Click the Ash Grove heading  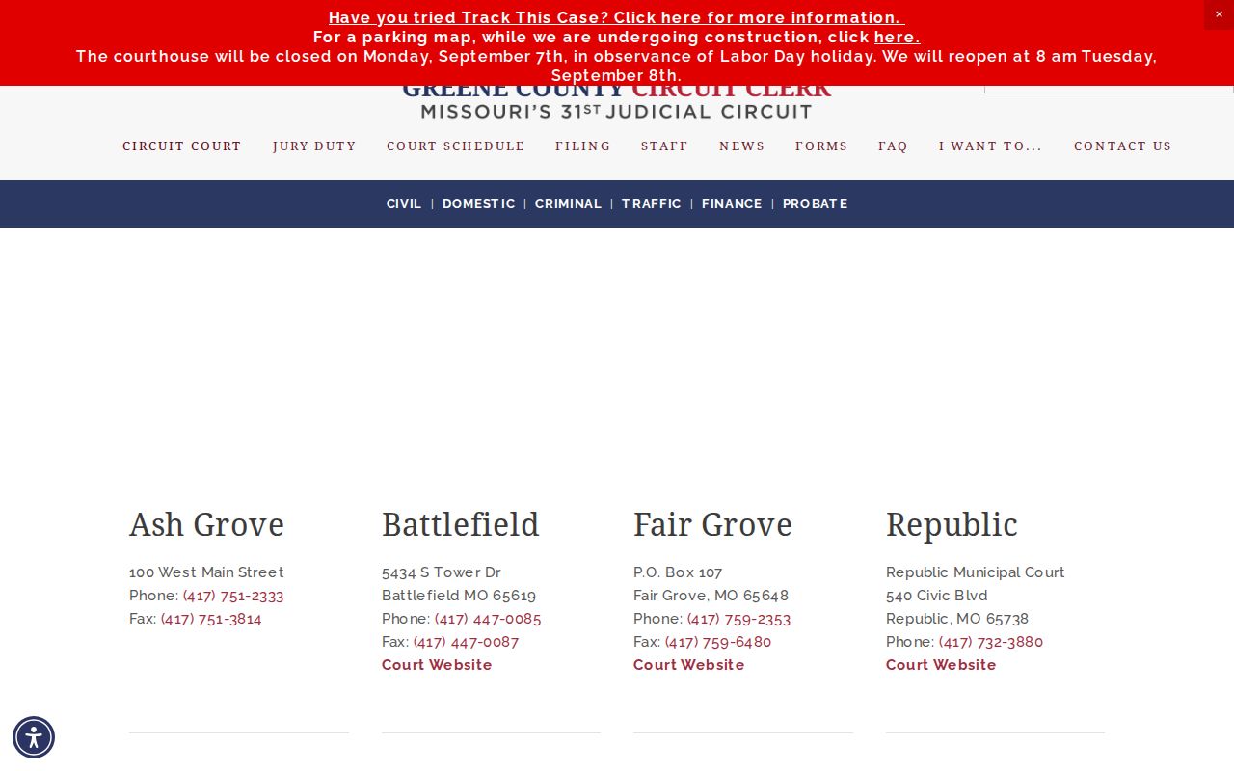207,524
